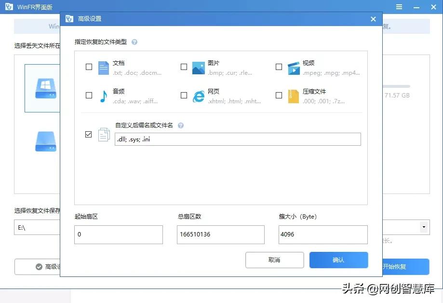Click the help icon next to 自定义后缀名或文件名
The image size is (443, 303).
pyautogui.click(x=181, y=125)
